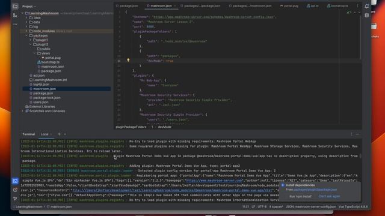Collapse the plugin2 folder
The width and height of the screenshot is (385, 216).
31,44
